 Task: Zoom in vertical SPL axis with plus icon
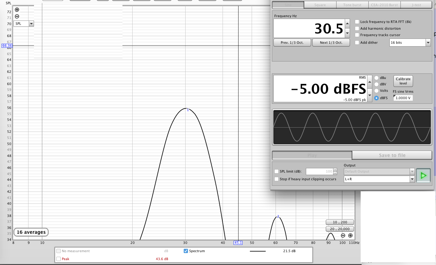pos(17,10)
